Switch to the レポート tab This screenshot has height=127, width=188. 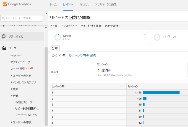tap(68, 5)
